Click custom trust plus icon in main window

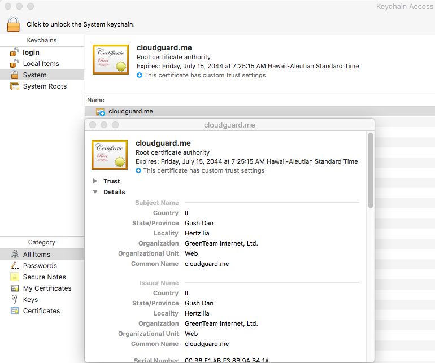[140, 75]
